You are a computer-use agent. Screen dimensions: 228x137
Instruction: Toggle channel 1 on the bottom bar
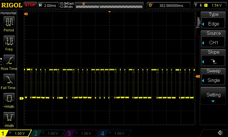pos(16,133)
